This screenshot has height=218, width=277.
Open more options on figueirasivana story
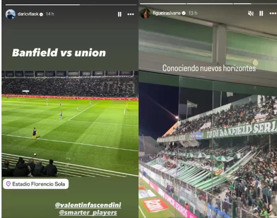pos(273,13)
